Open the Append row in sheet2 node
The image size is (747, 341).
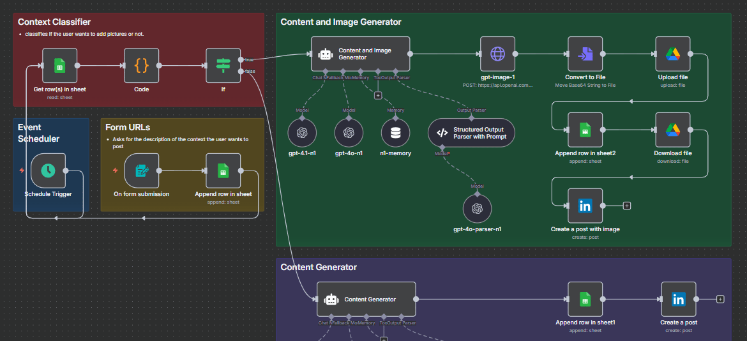[585, 130]
